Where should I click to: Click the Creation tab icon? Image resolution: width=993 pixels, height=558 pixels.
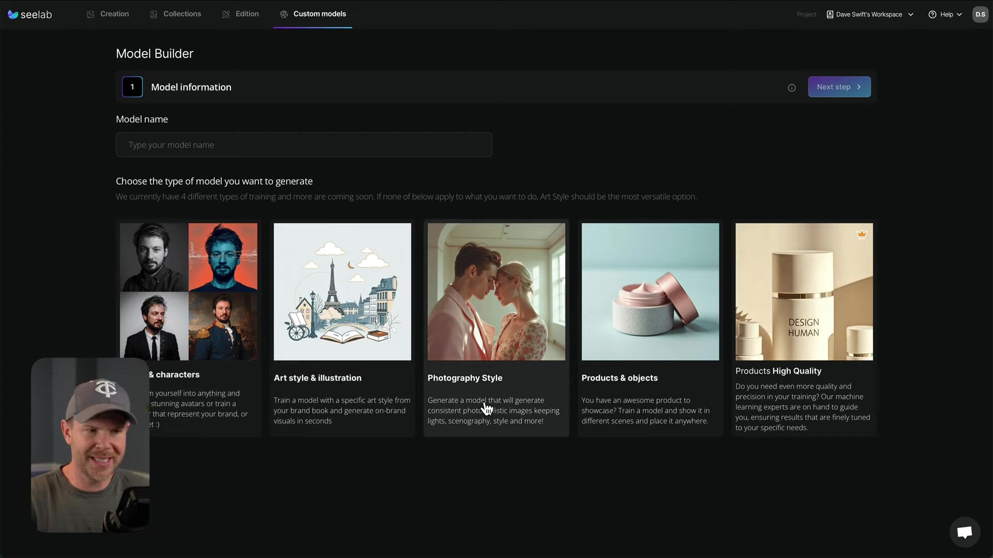(x=91, y=14)
